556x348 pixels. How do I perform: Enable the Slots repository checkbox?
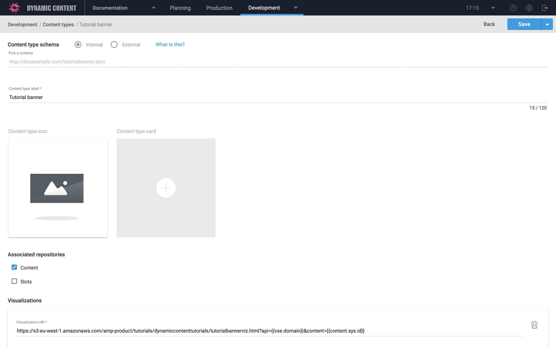[x=14, y=281]
